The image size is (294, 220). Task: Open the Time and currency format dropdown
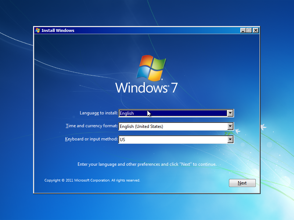tap(230, 126)
